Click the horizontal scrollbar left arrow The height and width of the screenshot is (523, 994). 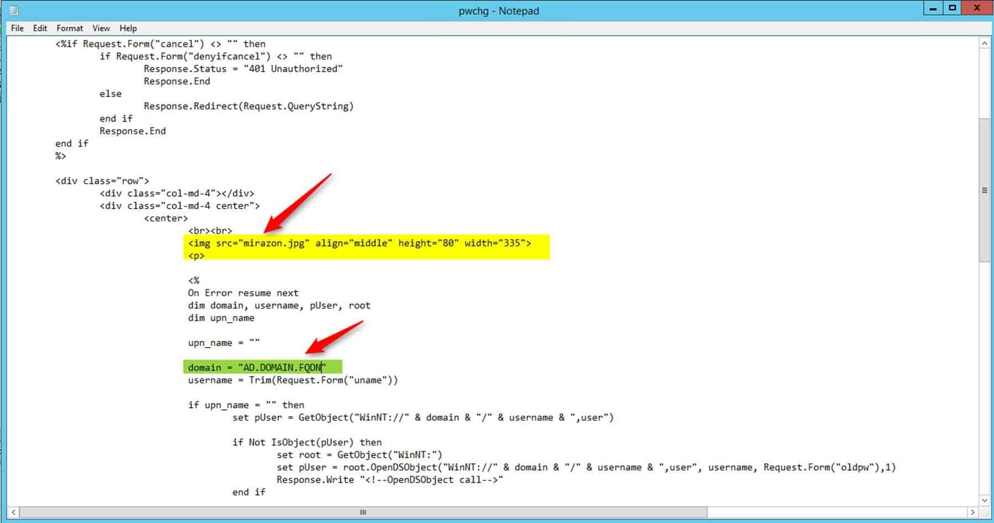coord(13,512)
